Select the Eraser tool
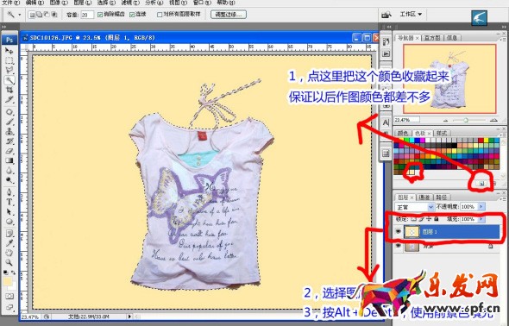Viewport: 509px width, 326px height. pos(9,151)
